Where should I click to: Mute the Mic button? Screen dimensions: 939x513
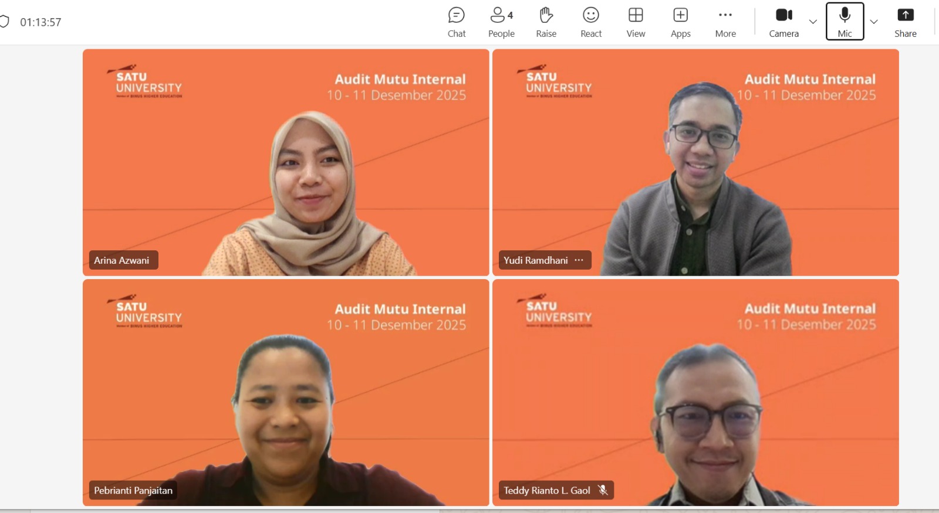click(x=845, y=22)
